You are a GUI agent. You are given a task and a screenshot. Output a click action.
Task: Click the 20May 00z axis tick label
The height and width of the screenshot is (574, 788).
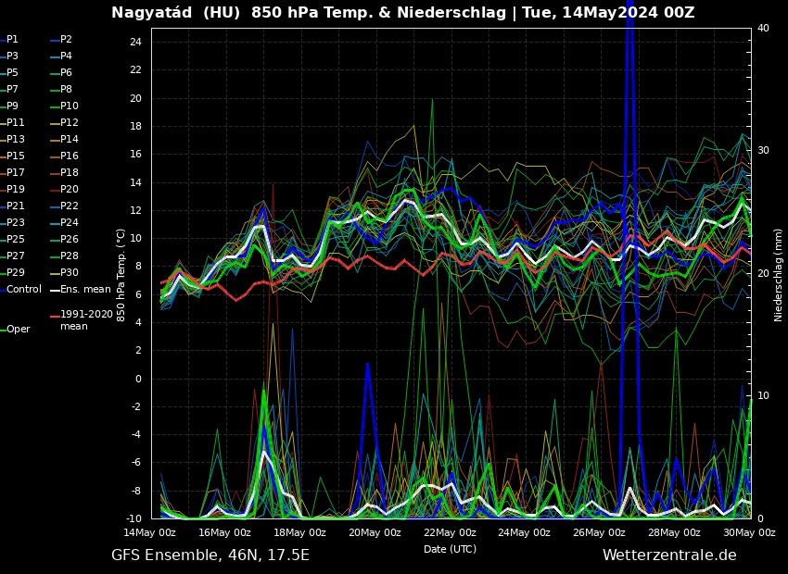375,532
